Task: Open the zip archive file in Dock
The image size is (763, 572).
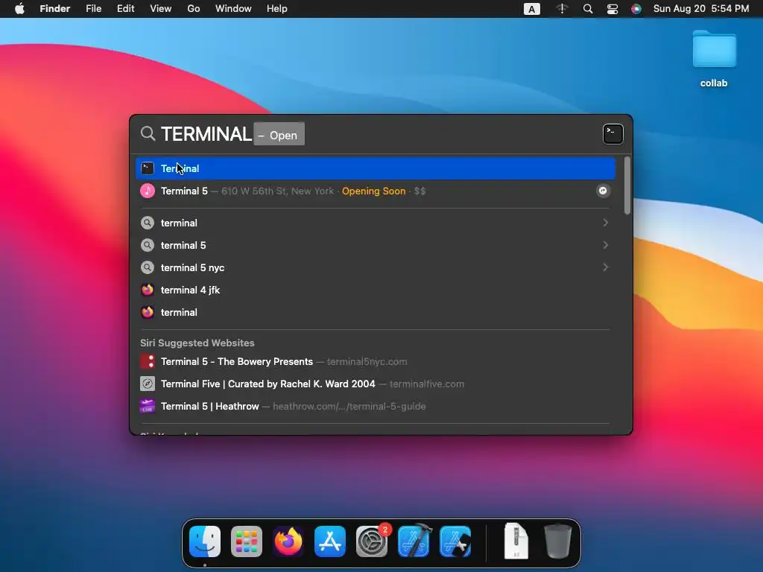Action: click(516, 541)
